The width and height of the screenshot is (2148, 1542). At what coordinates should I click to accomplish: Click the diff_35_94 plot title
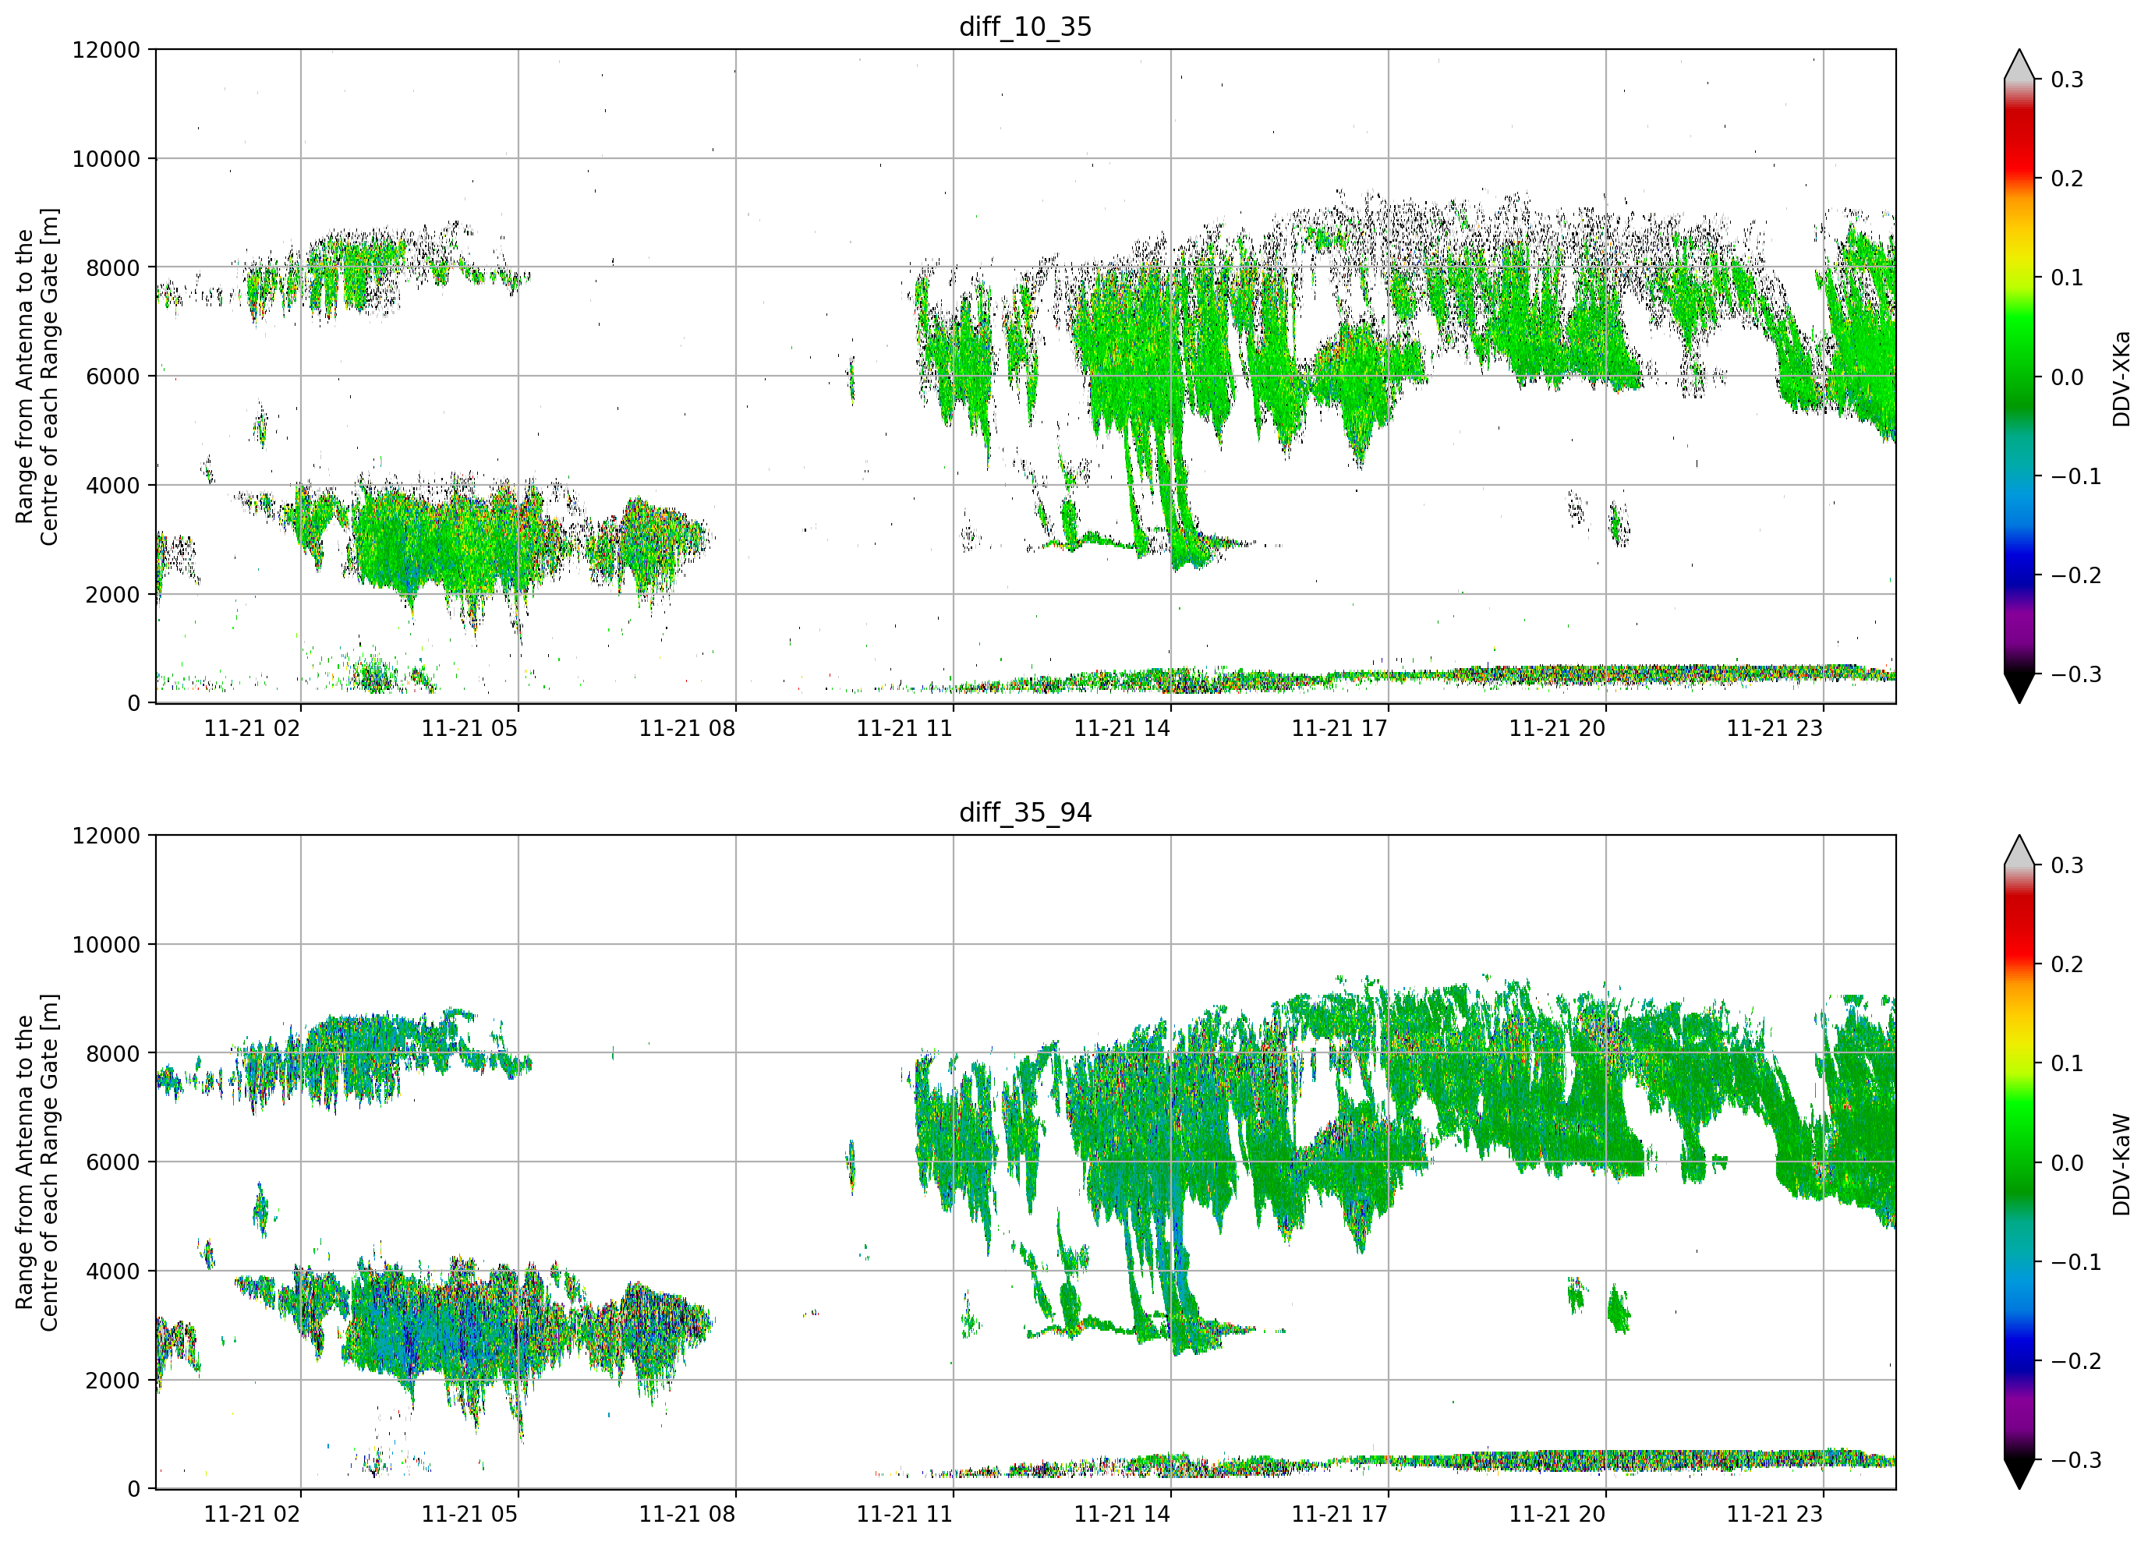1024,812
